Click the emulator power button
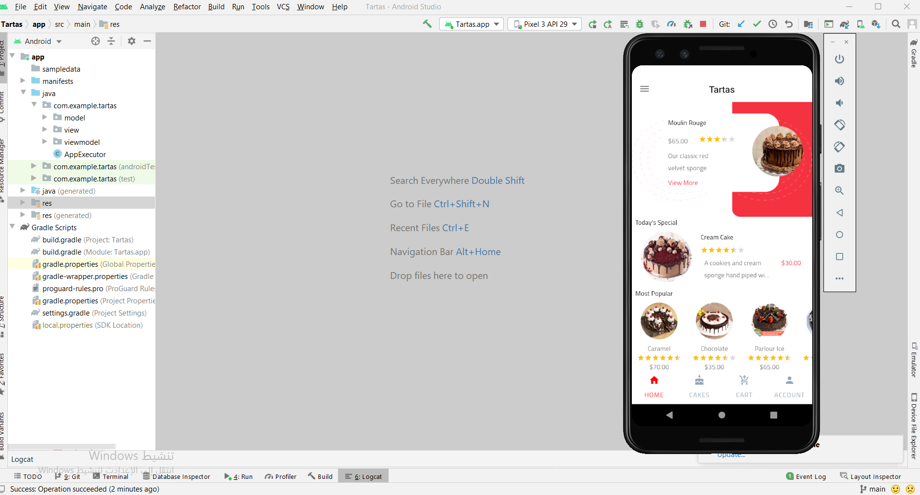This screenshot has width=920, height=495. (x=840, y=59)
